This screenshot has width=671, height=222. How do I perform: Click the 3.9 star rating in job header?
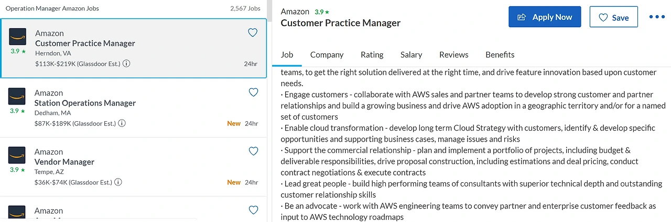[x=322, y=11]
